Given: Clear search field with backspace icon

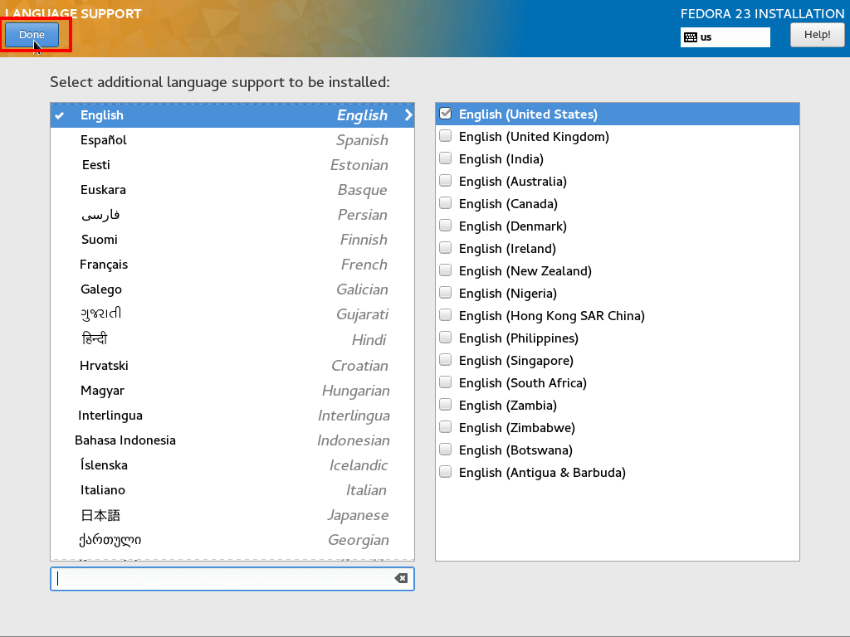Looking at the screenshot, I should coord(401,578).
